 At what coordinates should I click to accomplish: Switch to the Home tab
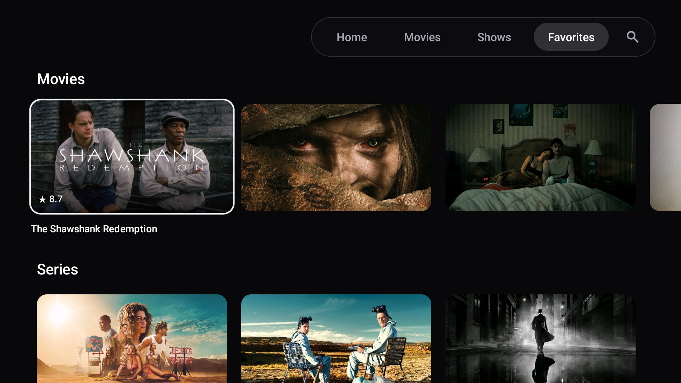tap(351, 37)
